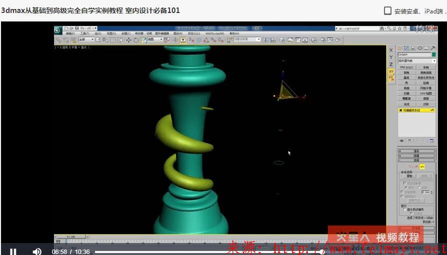Click the object color swatch beside Circle04

(x=434, y=54)
